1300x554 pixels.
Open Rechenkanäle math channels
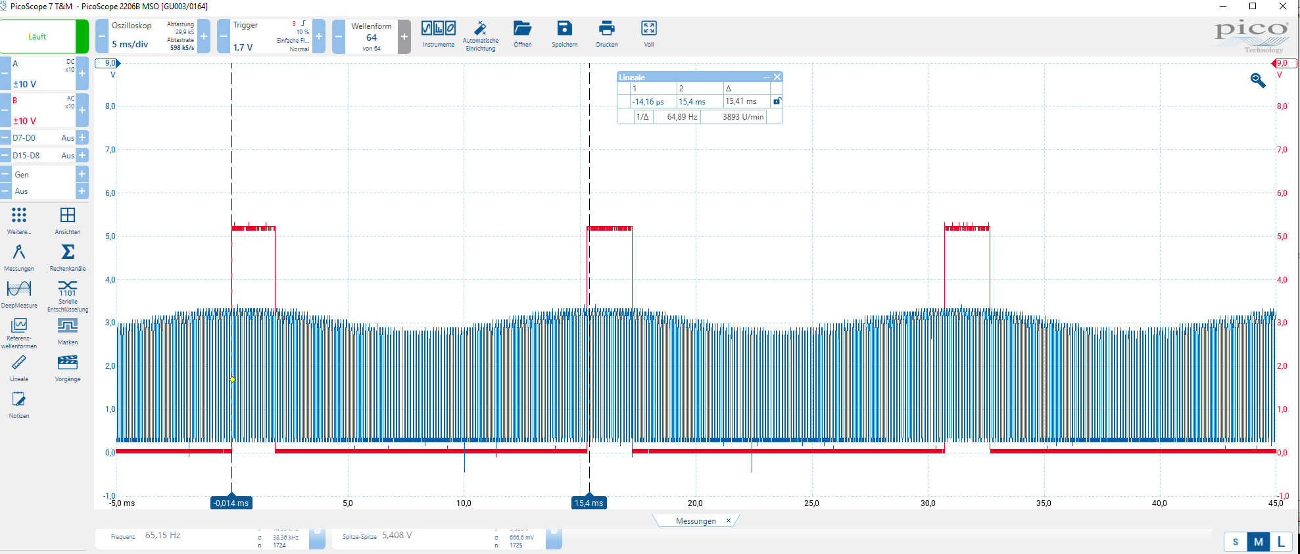coord(68,258)
